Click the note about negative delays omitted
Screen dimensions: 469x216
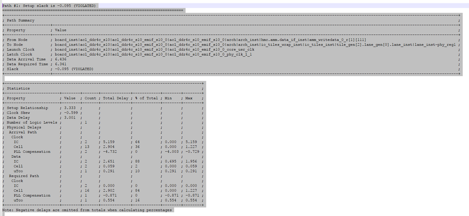point(87,210)
